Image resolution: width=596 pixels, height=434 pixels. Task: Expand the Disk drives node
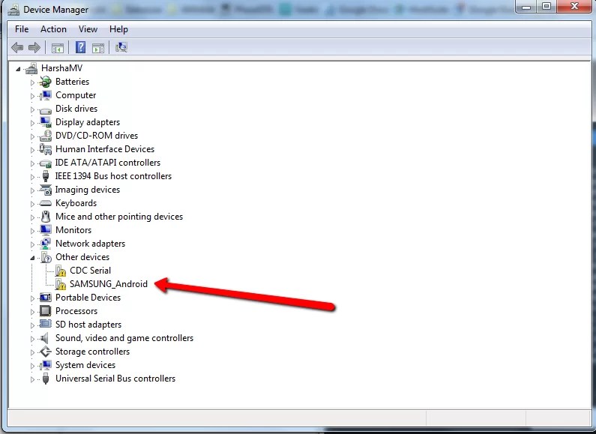tap(32, 109)
